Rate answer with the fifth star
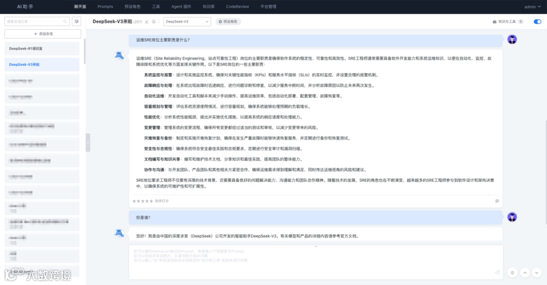Image resolution: width=547 pixels, height=285 pixels. pyautogui.click(x=151, y=201)
